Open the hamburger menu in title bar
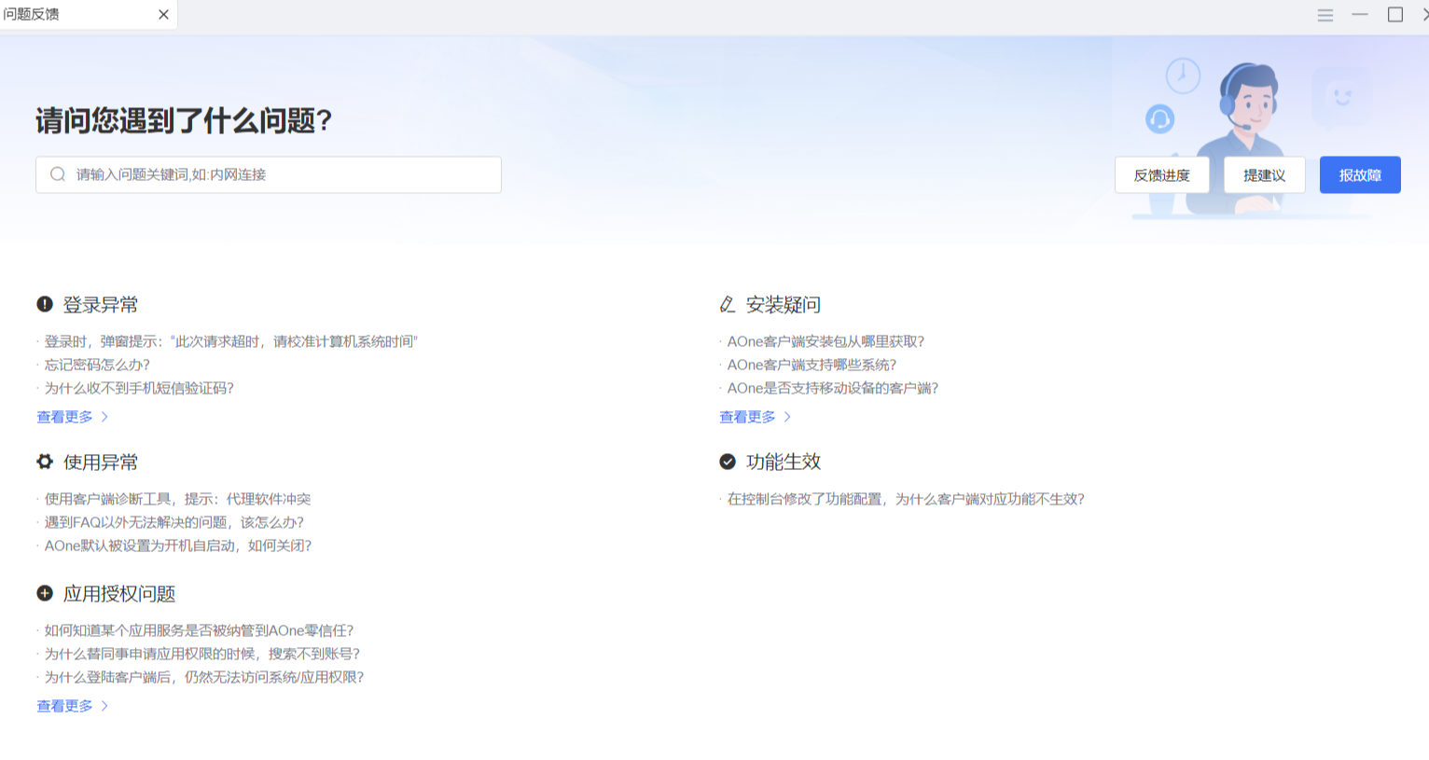1429x760 pixels. click(x=1325, y=15)
